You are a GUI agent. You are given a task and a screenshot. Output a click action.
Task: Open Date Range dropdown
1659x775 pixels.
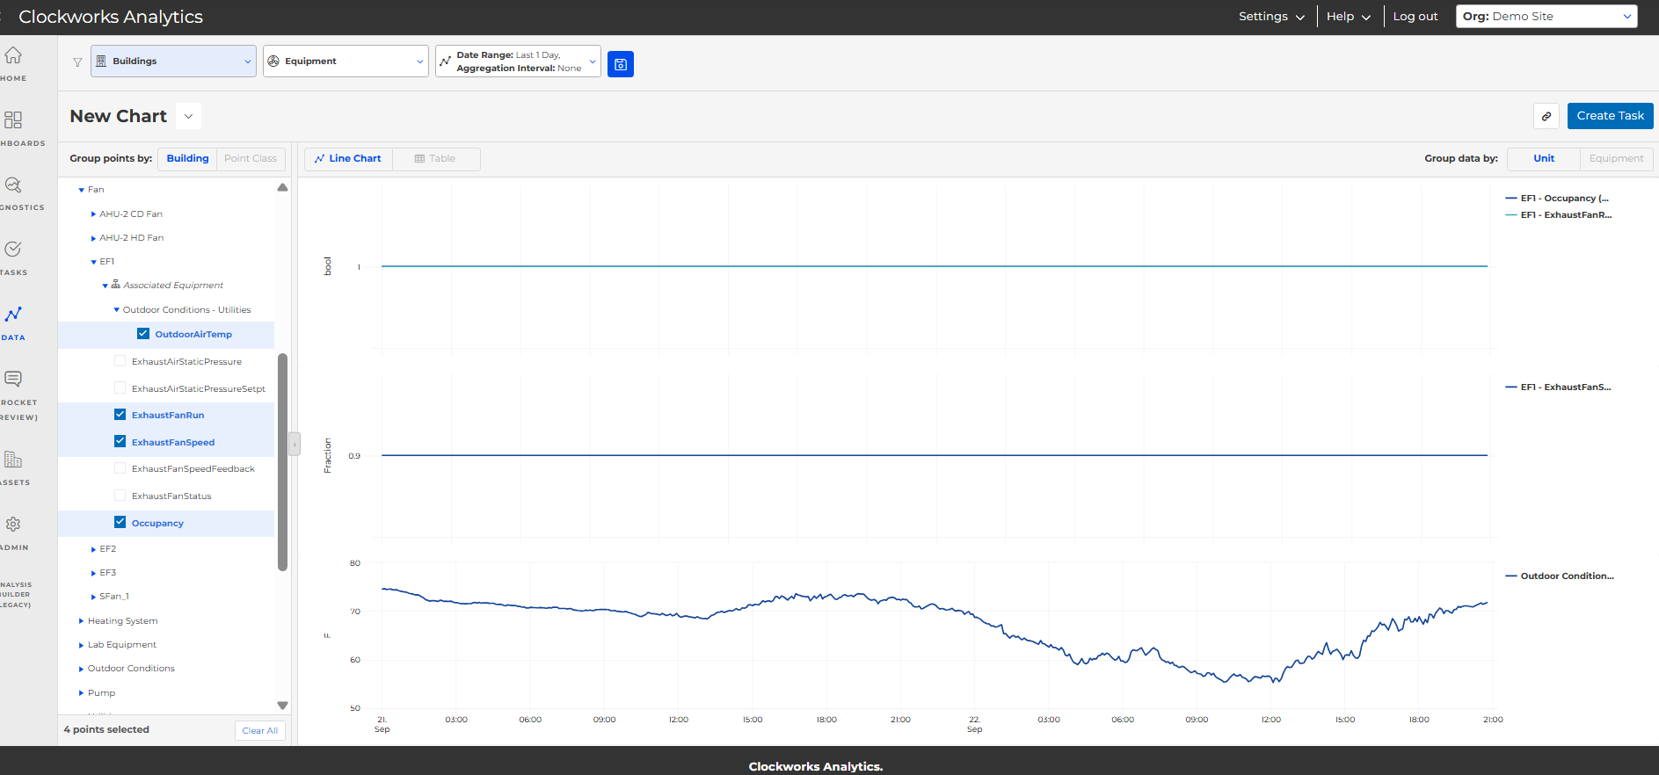tap(518, 61)
